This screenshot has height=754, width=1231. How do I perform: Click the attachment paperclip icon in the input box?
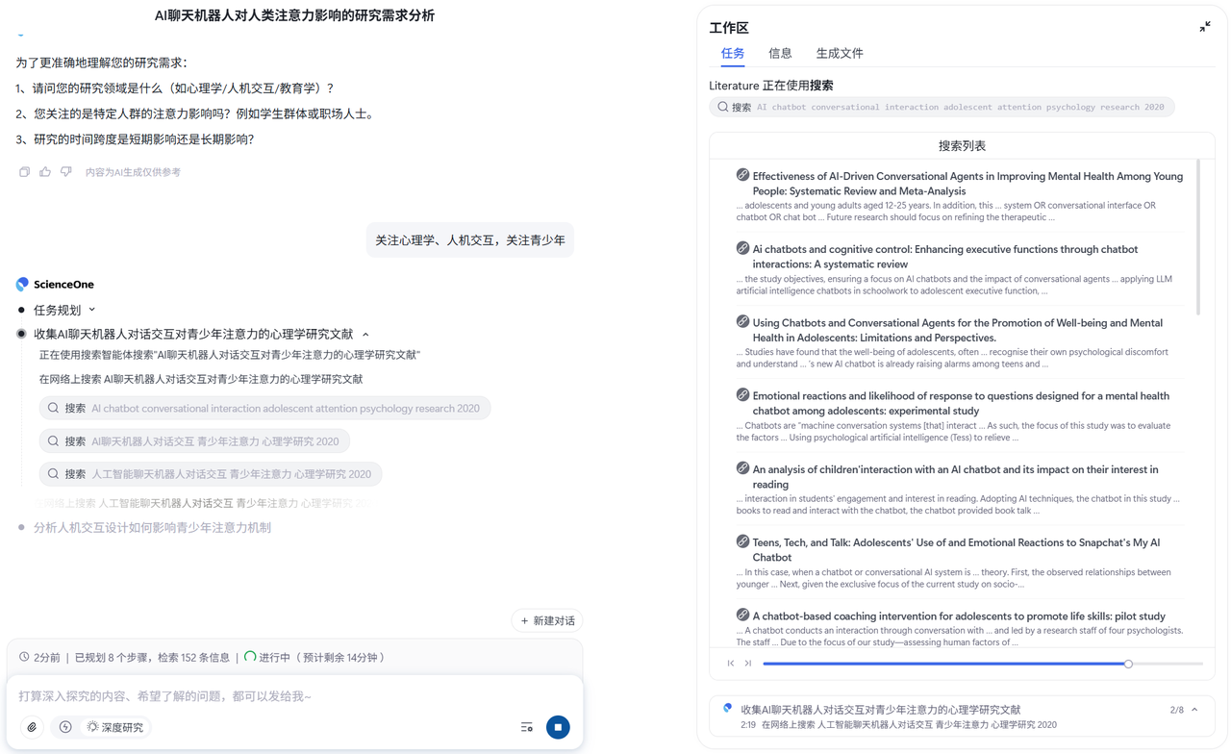tap(32, 727)
